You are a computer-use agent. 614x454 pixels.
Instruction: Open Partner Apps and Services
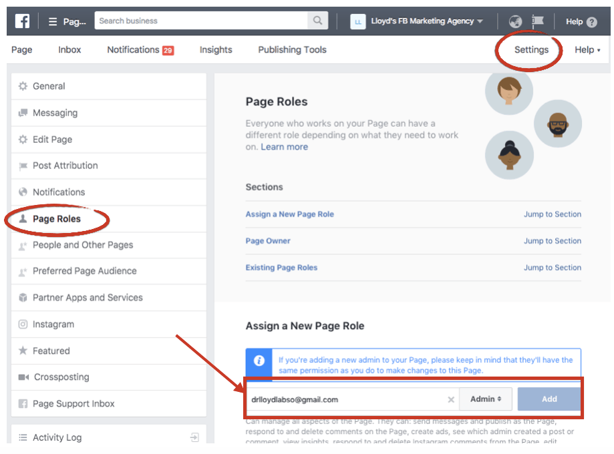click(109, 298)
